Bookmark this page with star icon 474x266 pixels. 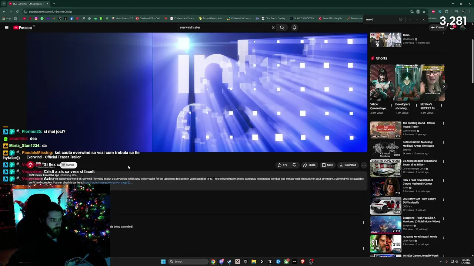(x=424, y=11)
